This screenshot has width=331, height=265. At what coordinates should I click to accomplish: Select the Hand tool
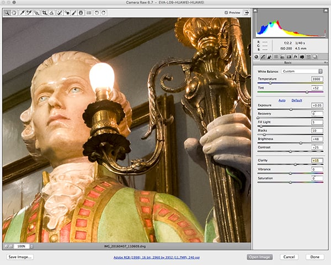(x=14, y=12)
